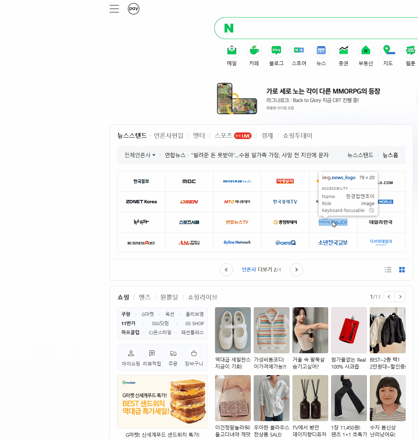The image size is (418, 439).
Task: Switch to the 맨즈 shopping tab
Action: 145,297
